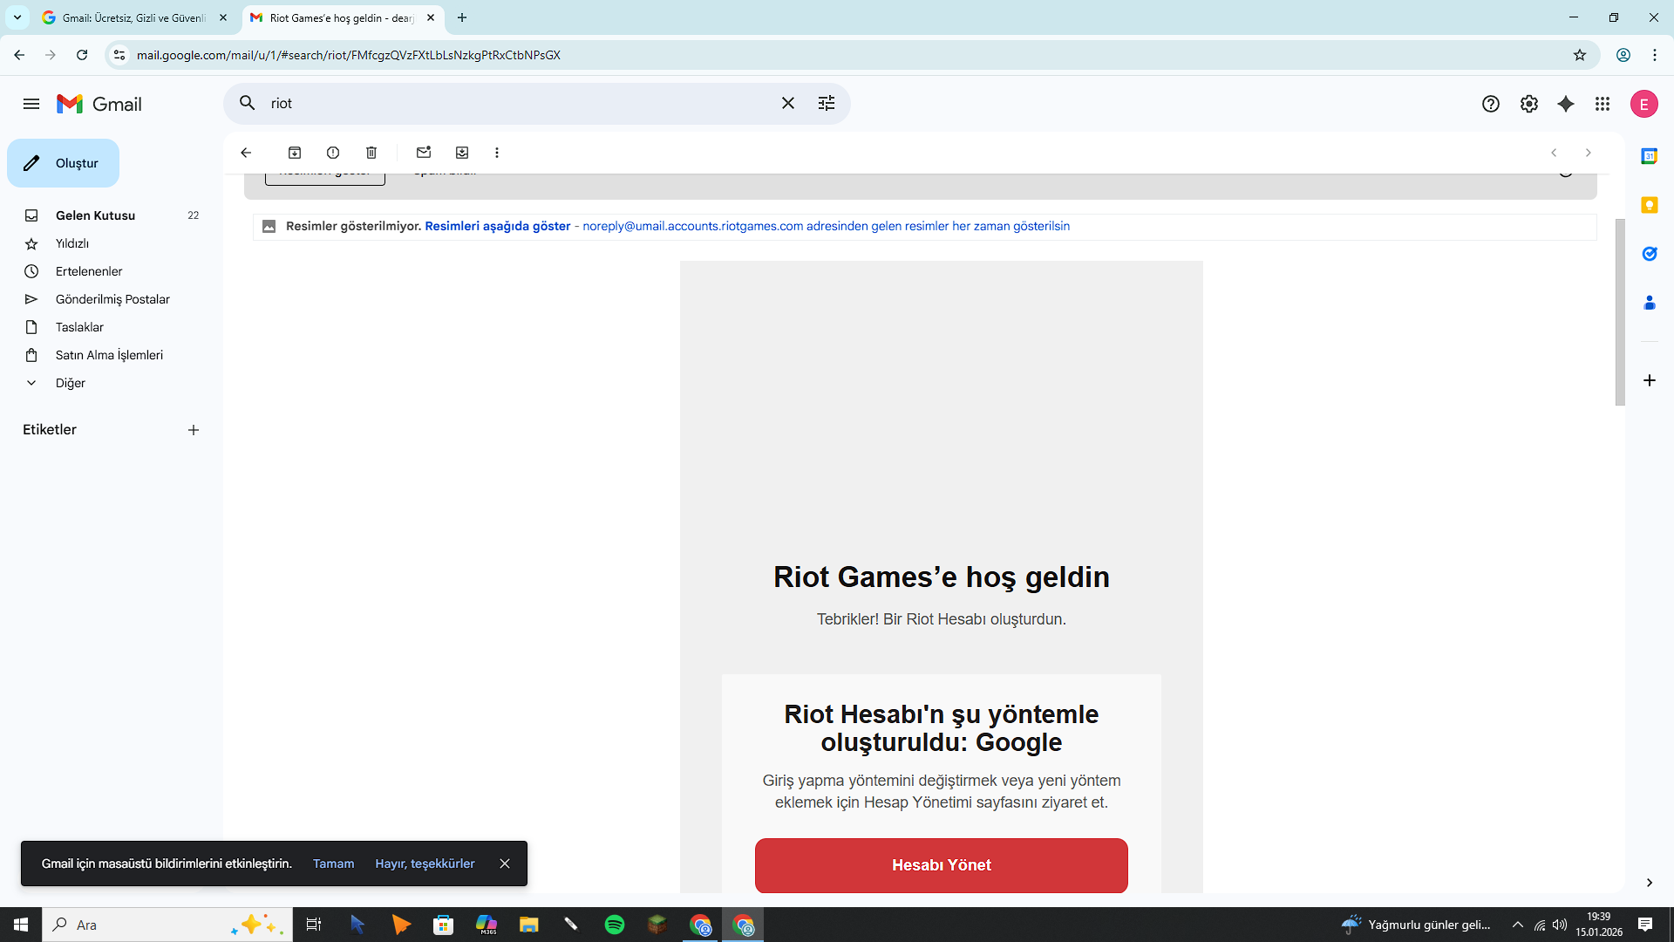Open the Google apps grid

point(1603,104)
